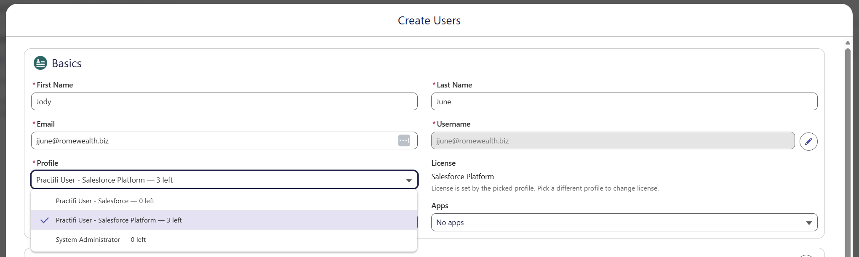Viewport: 859px width, 257px height.
Task: Click the Create Users dialog title
Action: [429, 21]
